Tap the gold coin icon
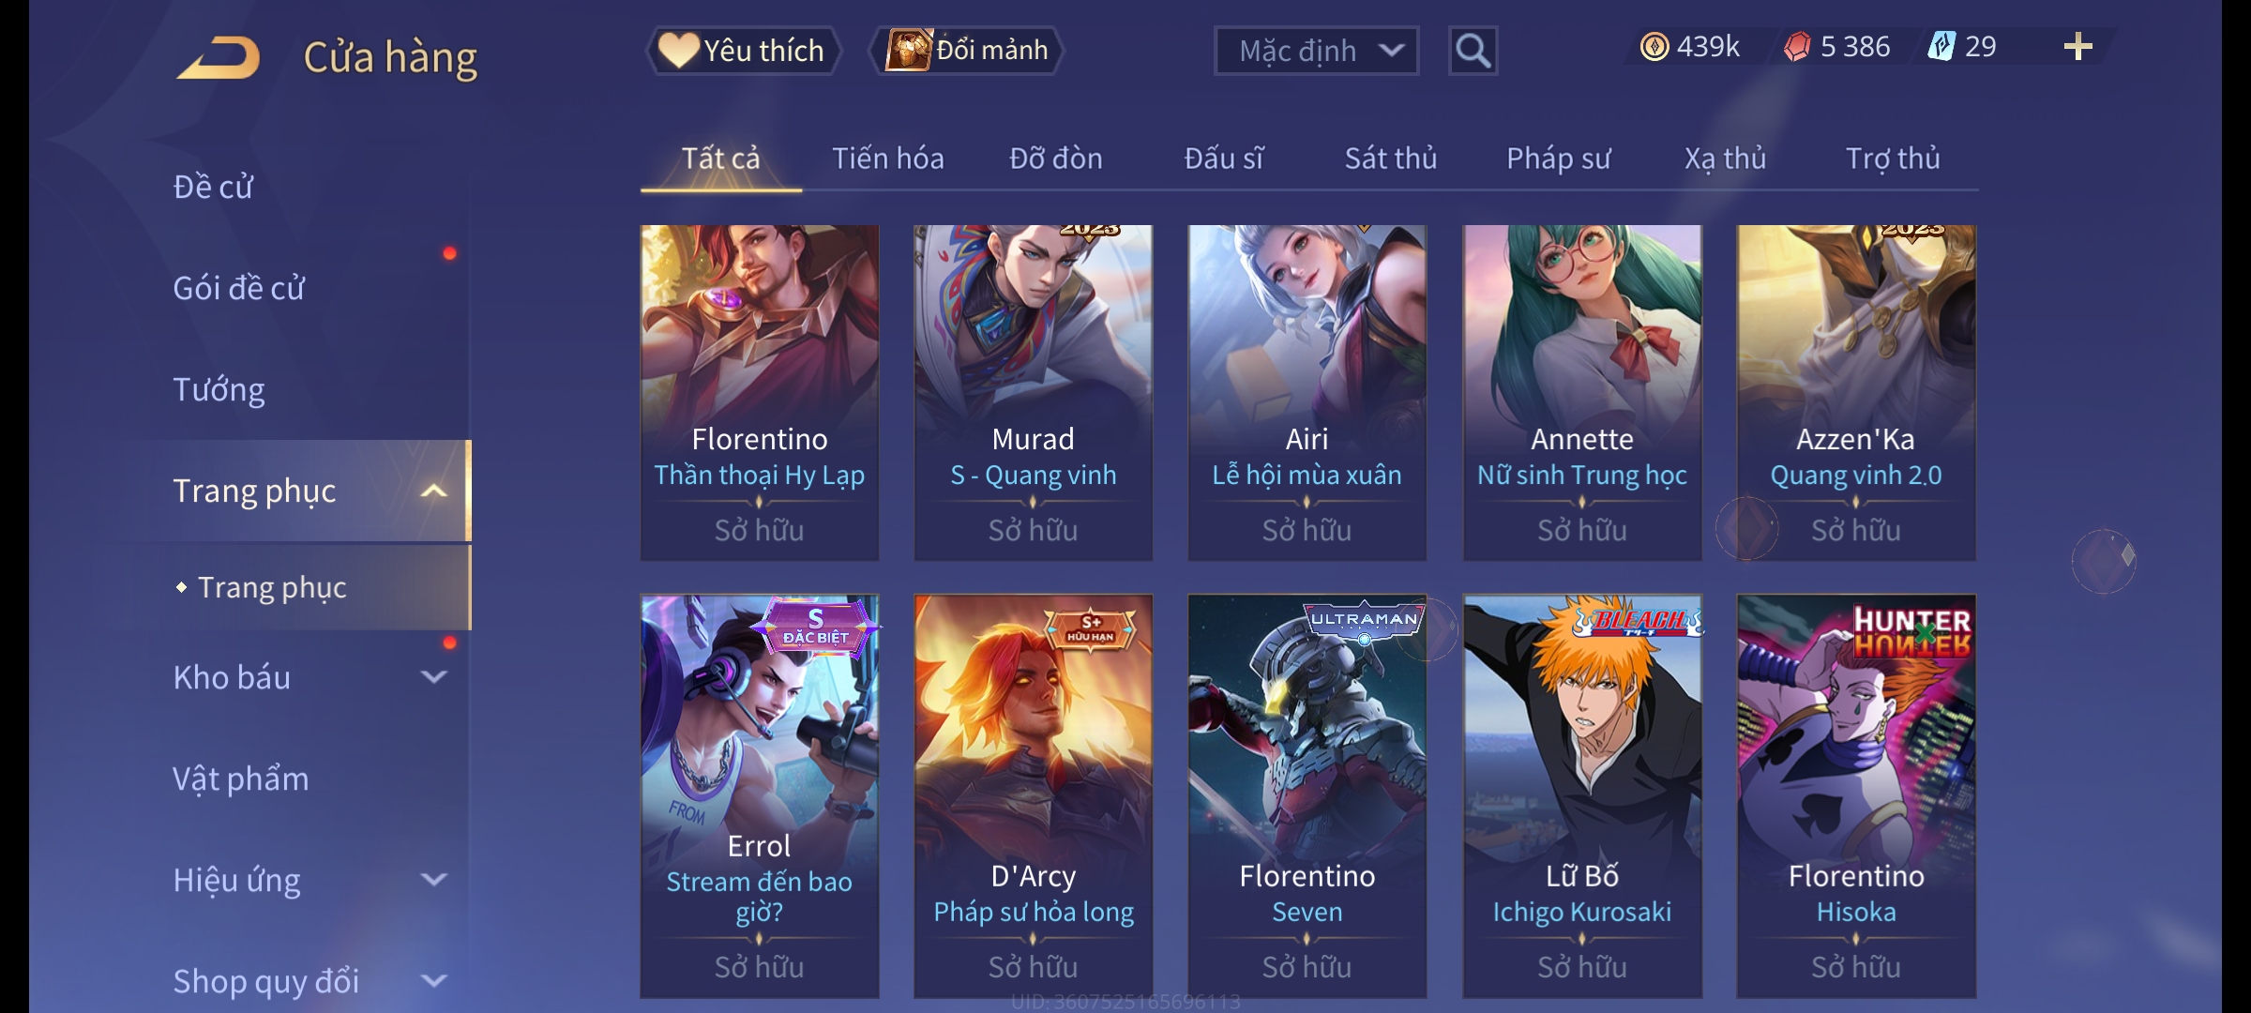 click(x=1654, y=47)
